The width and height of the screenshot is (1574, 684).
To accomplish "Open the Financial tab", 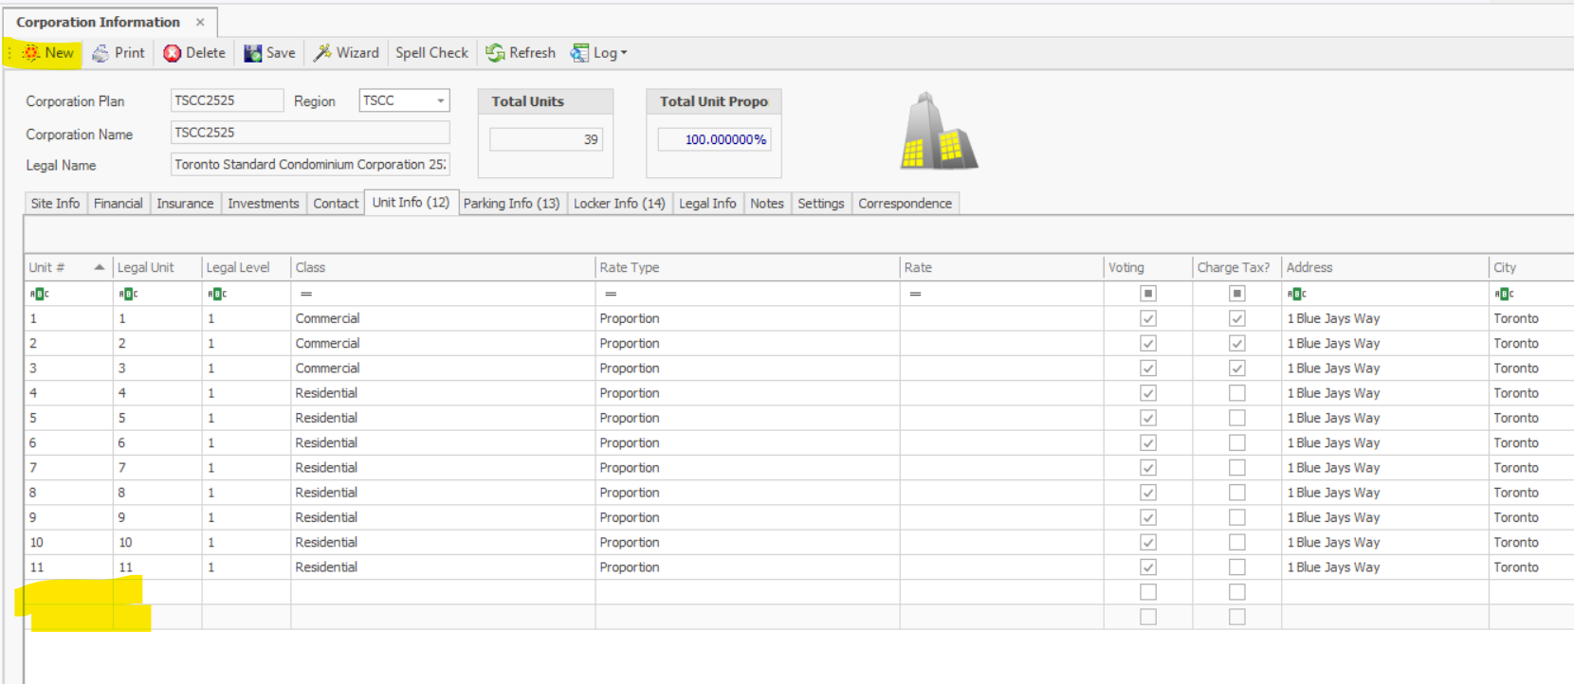I will 118,204.
